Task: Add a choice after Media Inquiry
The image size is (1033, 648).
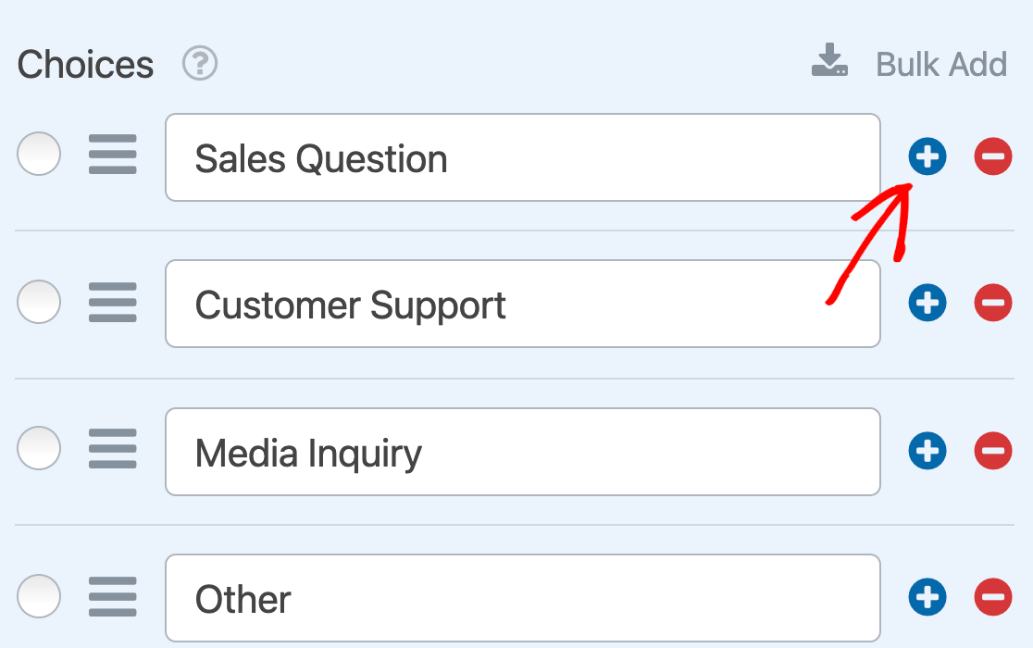Action: pyautogui.click(x=927, y=451)
